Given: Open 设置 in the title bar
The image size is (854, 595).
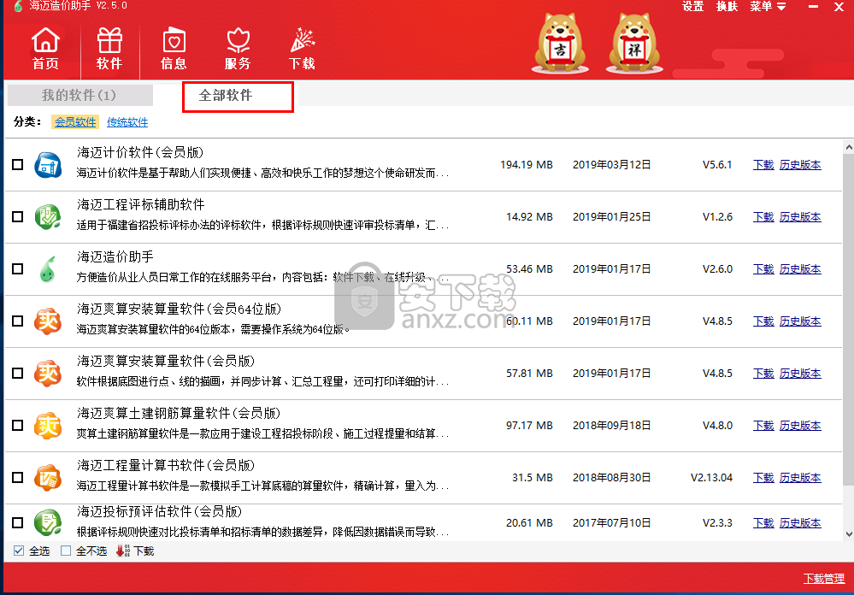Looking at the screenshot, I should pyautogui.click(x=692, y=7).
